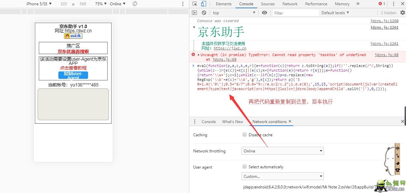Screen dimensions: 406x193
Task: Open the Memory tab
Action: (x=342, y=4)
